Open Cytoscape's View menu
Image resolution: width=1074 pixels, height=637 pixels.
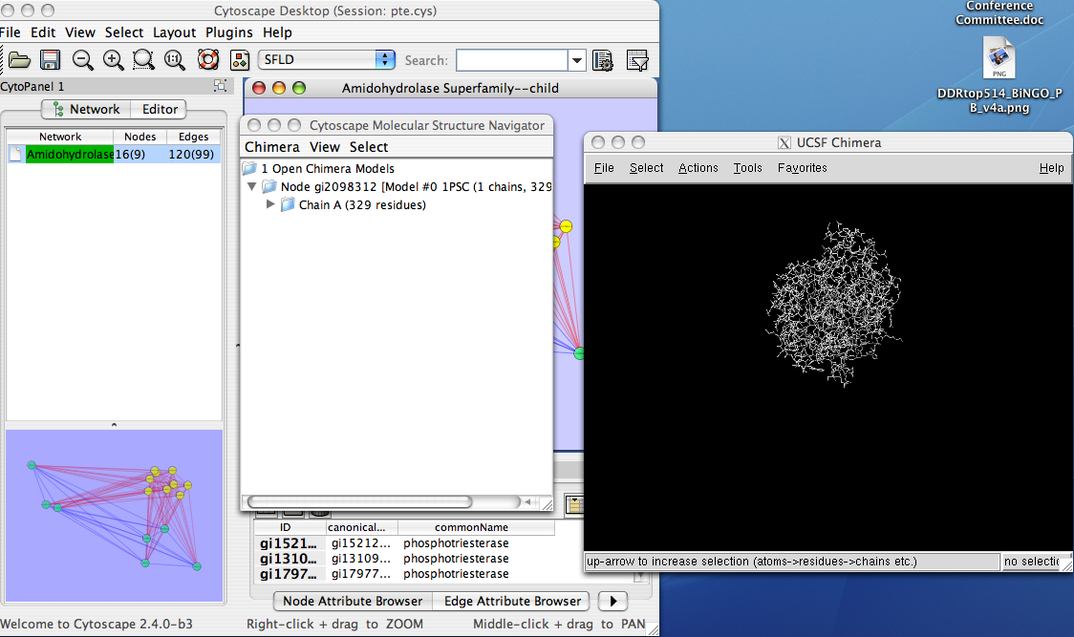click(x=80, y=32)
